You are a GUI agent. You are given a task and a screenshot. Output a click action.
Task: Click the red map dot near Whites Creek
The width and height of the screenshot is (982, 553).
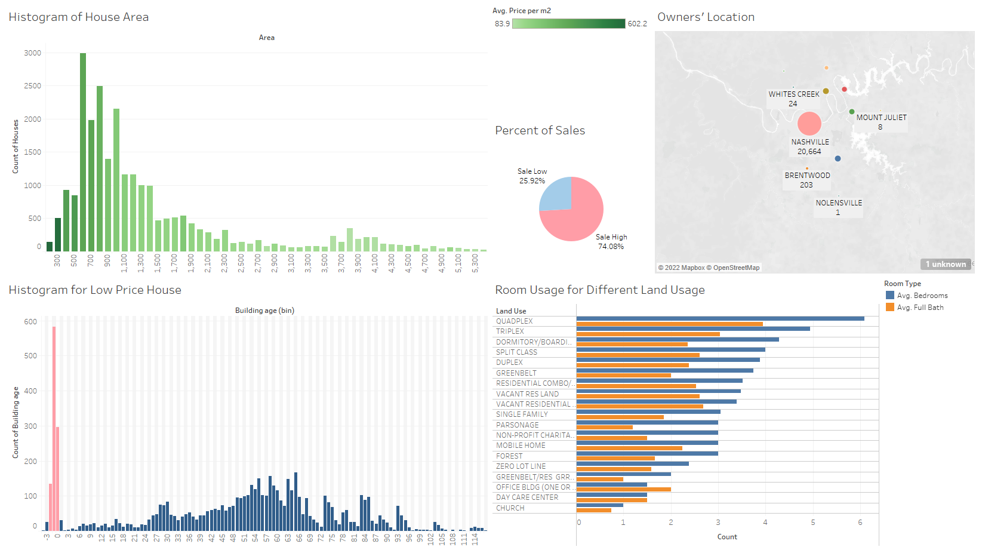[x=844, y=90]
